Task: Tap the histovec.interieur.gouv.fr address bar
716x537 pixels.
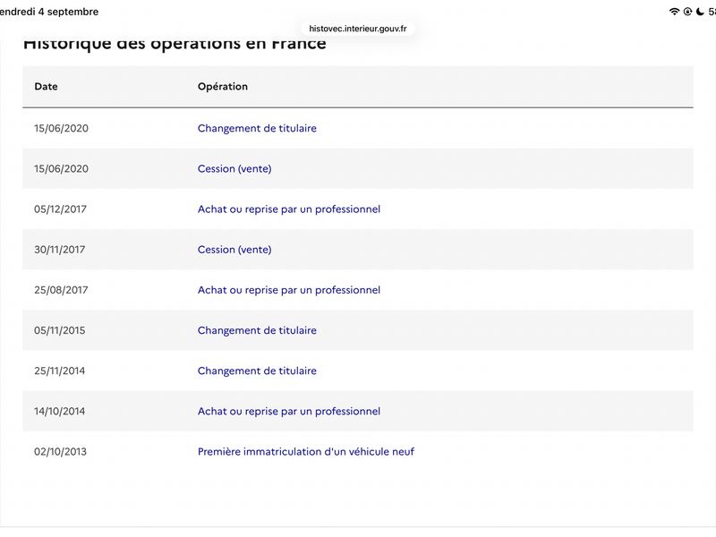Action: tap(357, 29)
